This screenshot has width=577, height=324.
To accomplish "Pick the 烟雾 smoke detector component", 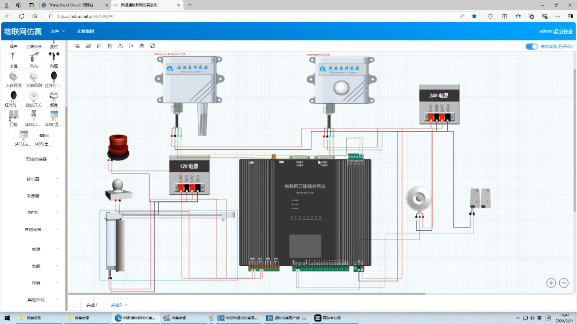I will point(54,97).
